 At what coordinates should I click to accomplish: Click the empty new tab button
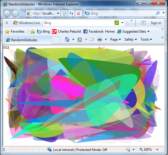point(56,40)
